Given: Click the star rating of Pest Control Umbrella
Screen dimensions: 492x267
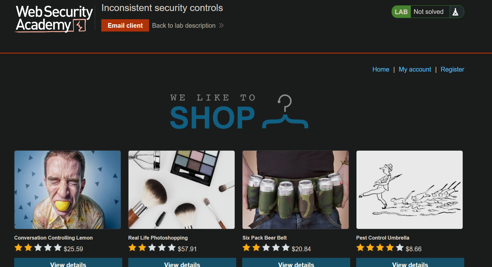Looking at the screenshot, I should 380,248.
